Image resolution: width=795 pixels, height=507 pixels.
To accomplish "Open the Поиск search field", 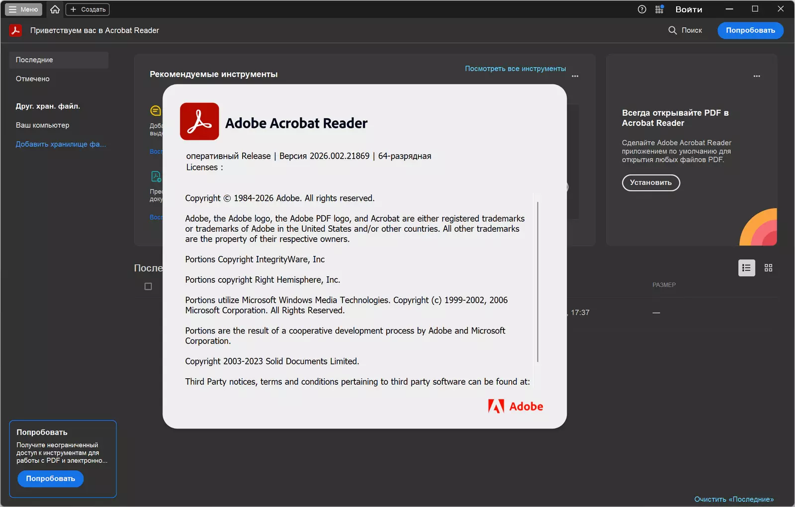I will 685,30.
